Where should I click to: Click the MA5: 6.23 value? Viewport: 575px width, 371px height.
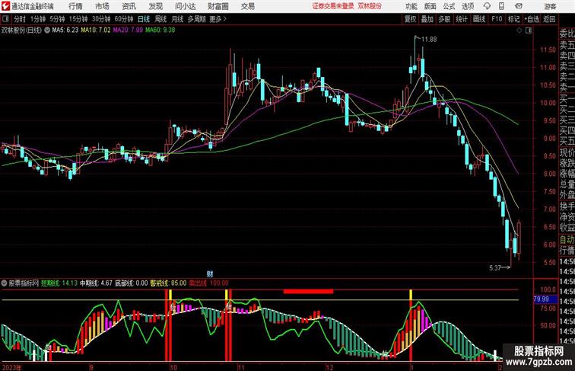coord(65,30)
